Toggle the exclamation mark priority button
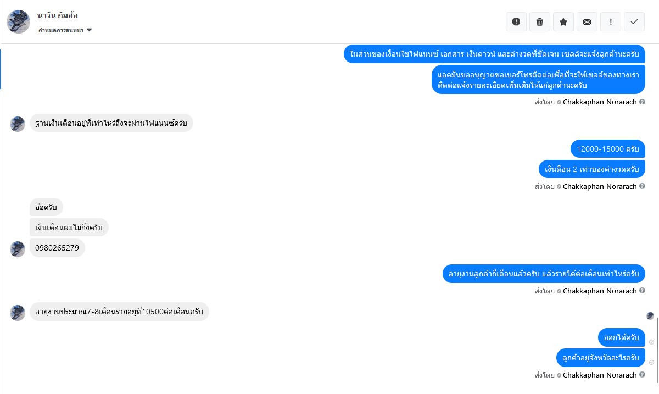Viewport: 659px width, 394px height. pos(611,21)
